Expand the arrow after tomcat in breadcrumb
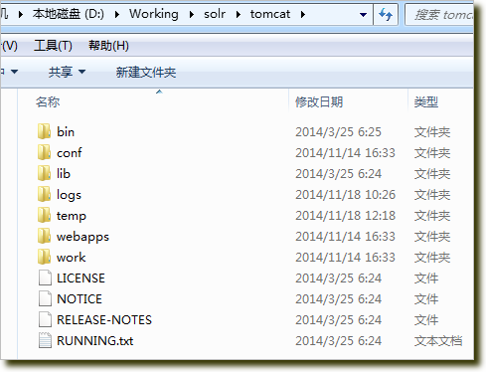The image size is (486, 372). pos(303,15)
